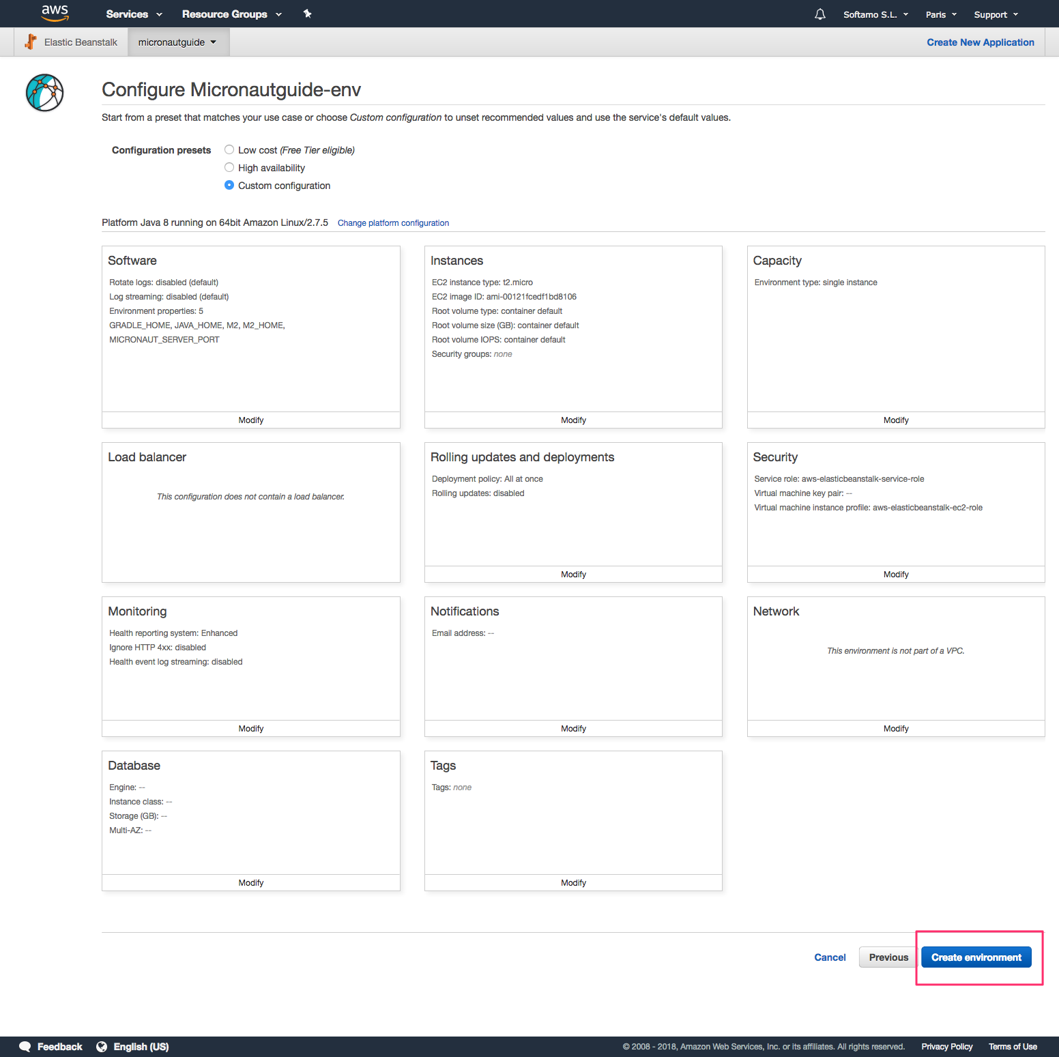Open the Paris region selector

click(x=940, y=14)
